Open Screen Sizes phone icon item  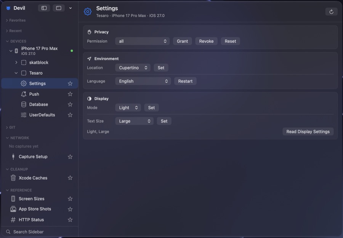point(13,199)
